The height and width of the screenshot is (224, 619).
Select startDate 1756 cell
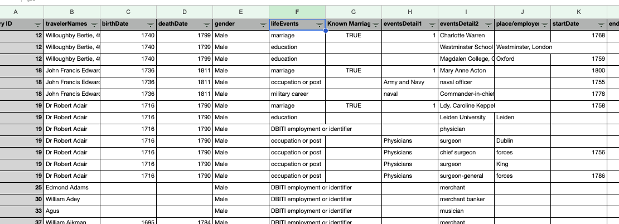coord(579,153)
